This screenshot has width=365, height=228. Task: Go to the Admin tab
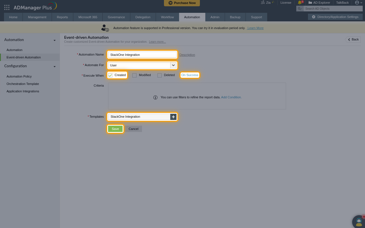click(x=215, y=17)
